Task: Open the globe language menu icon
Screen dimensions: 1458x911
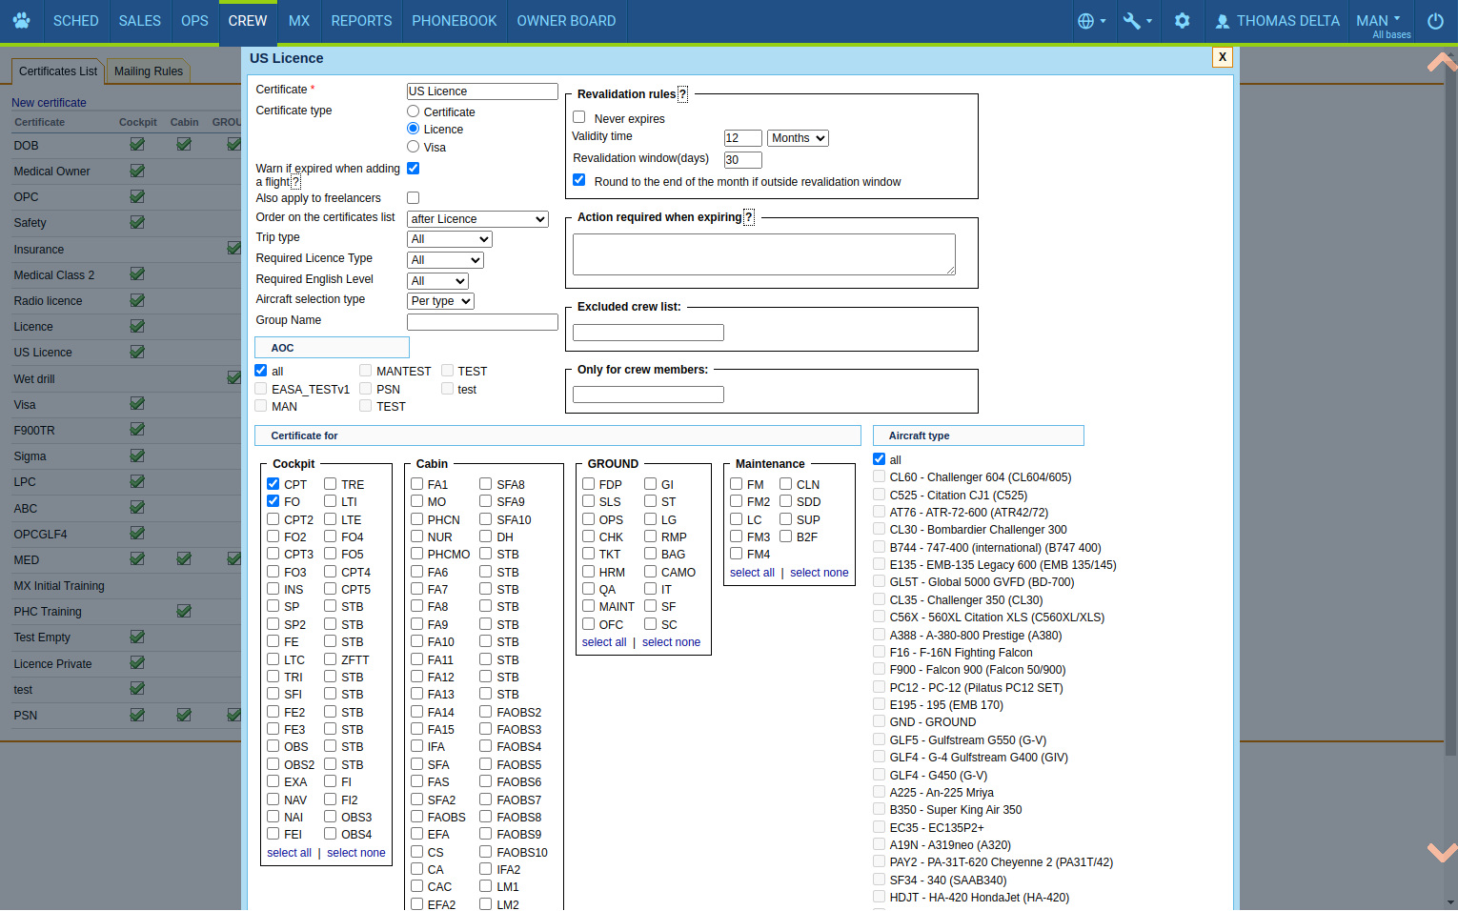Action: [1086, 21]
